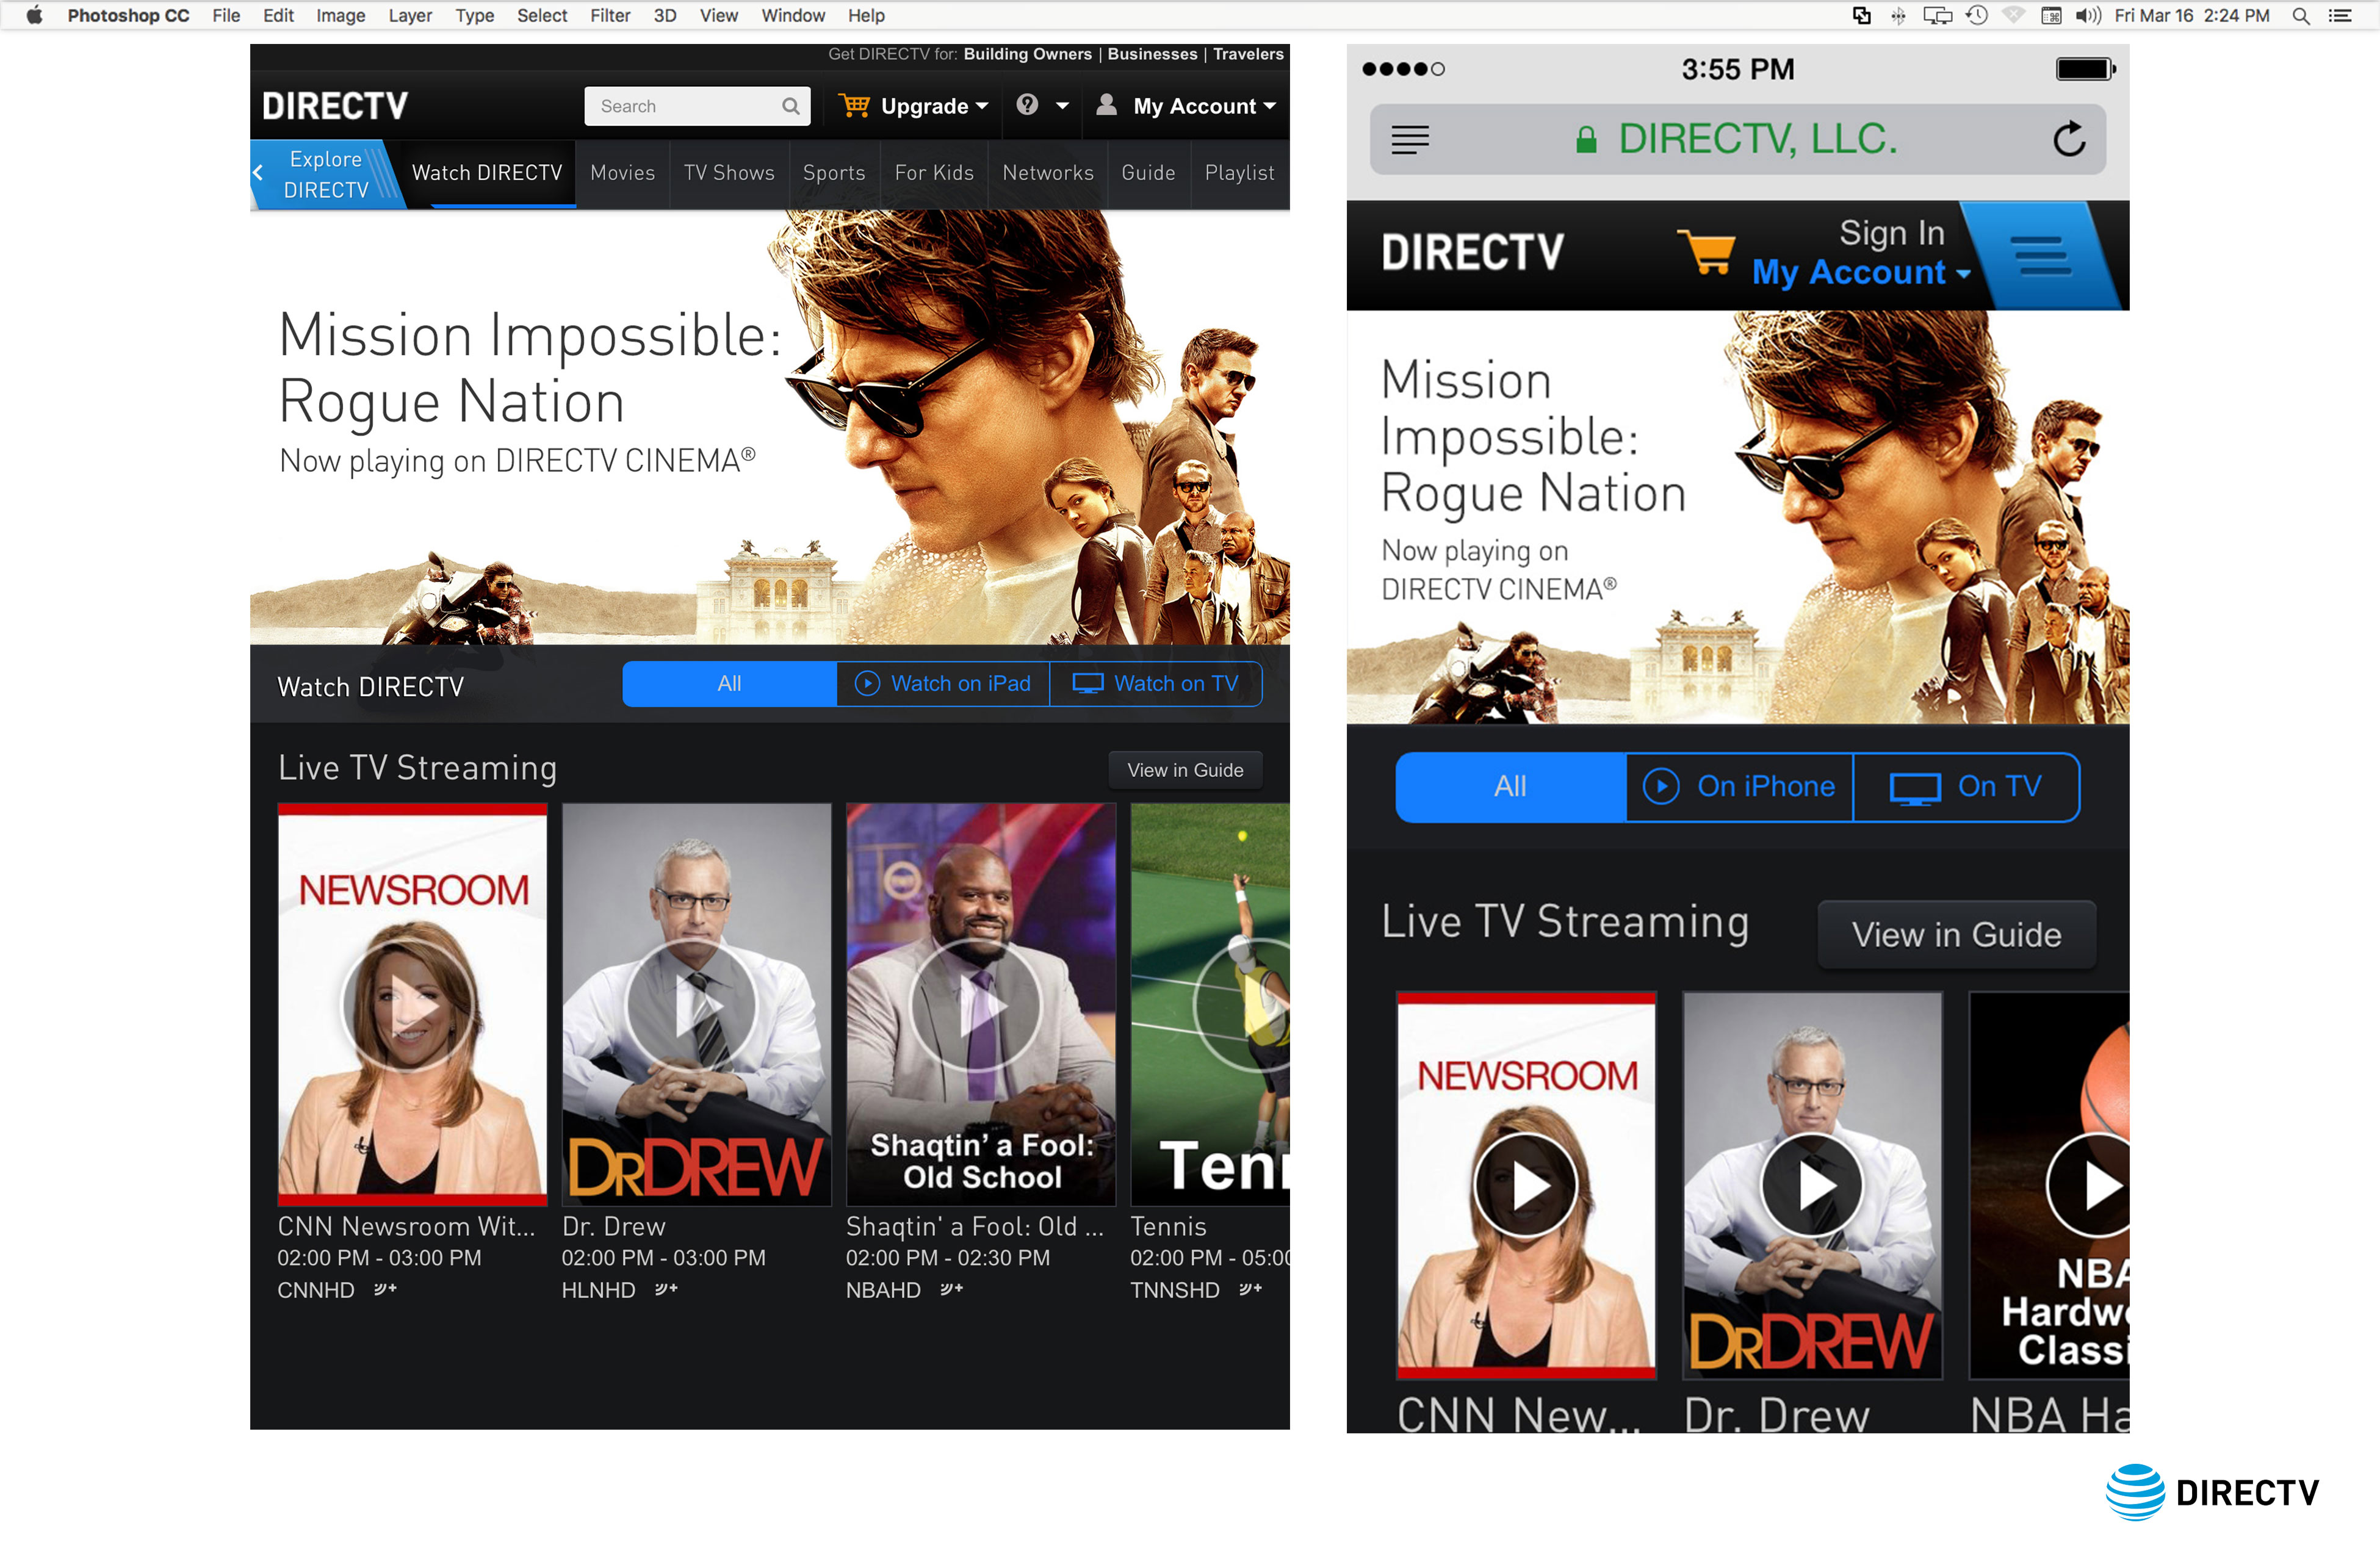
Task: Click the Businesses link
Action: [1152, 54]
